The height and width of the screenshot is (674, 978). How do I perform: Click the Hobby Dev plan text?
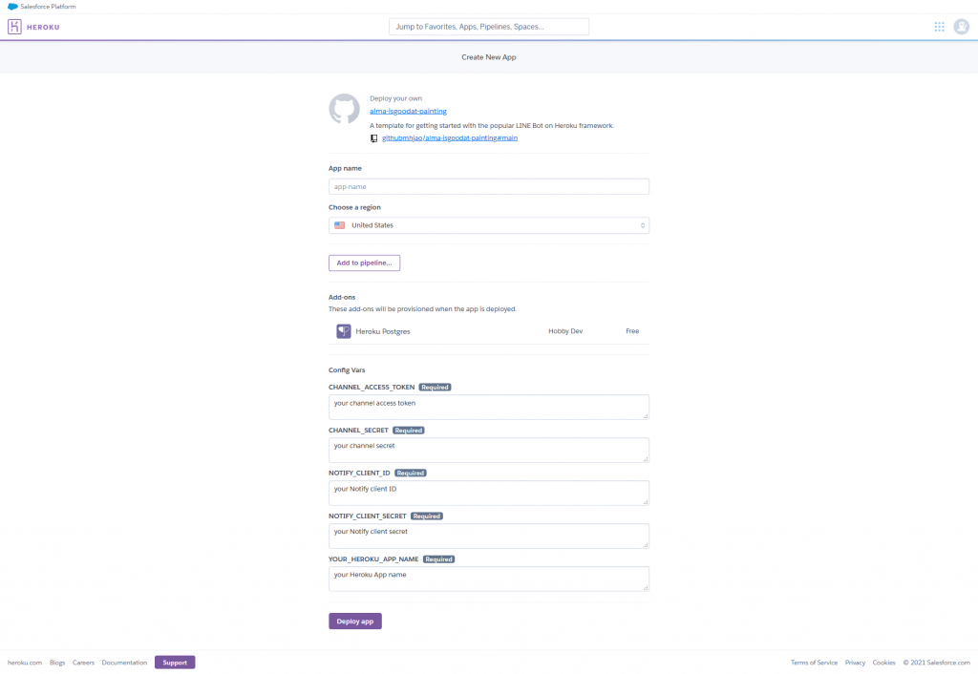pos(565,331)
